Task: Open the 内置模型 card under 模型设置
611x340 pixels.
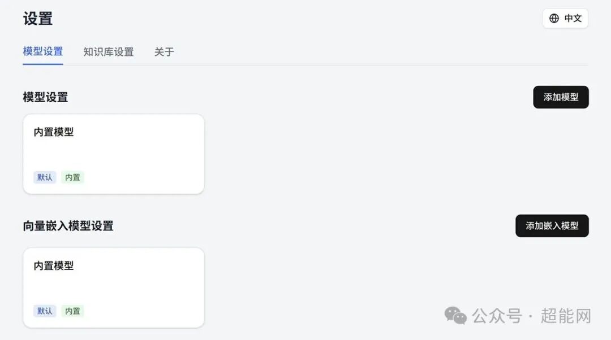Action: (113, 153)
